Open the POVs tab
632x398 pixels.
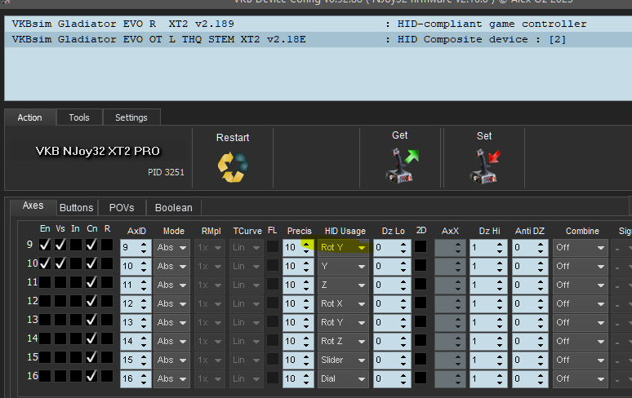point(122,208)
